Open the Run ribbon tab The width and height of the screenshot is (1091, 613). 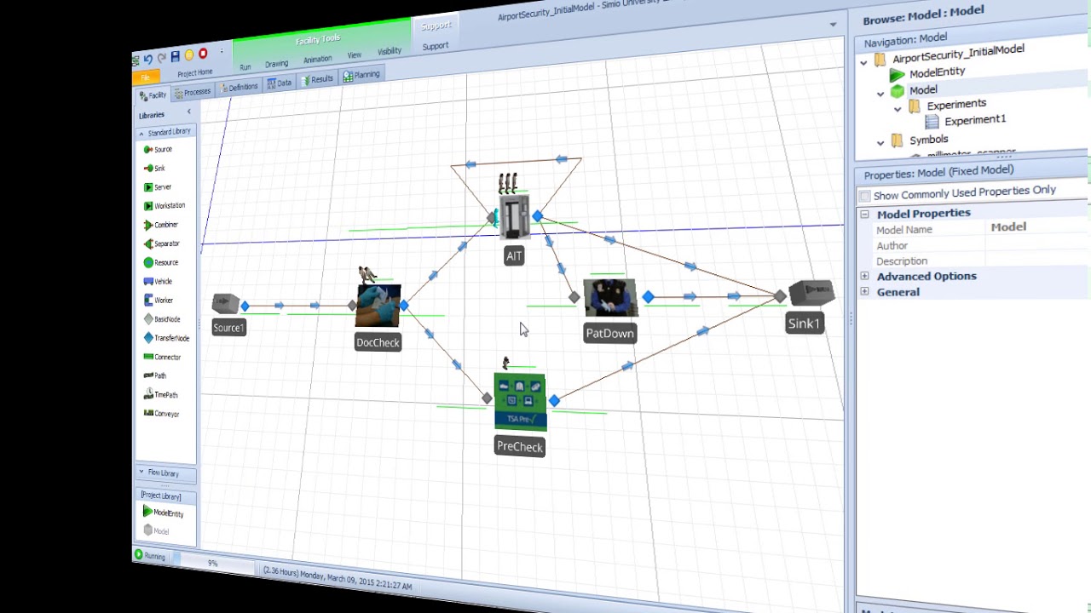pyautogui.click(x=245, y=67)
